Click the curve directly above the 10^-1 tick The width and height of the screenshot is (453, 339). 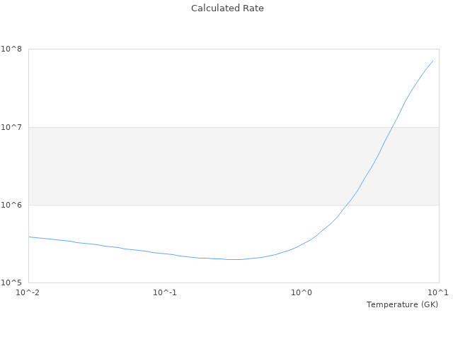tap(165, 254)
